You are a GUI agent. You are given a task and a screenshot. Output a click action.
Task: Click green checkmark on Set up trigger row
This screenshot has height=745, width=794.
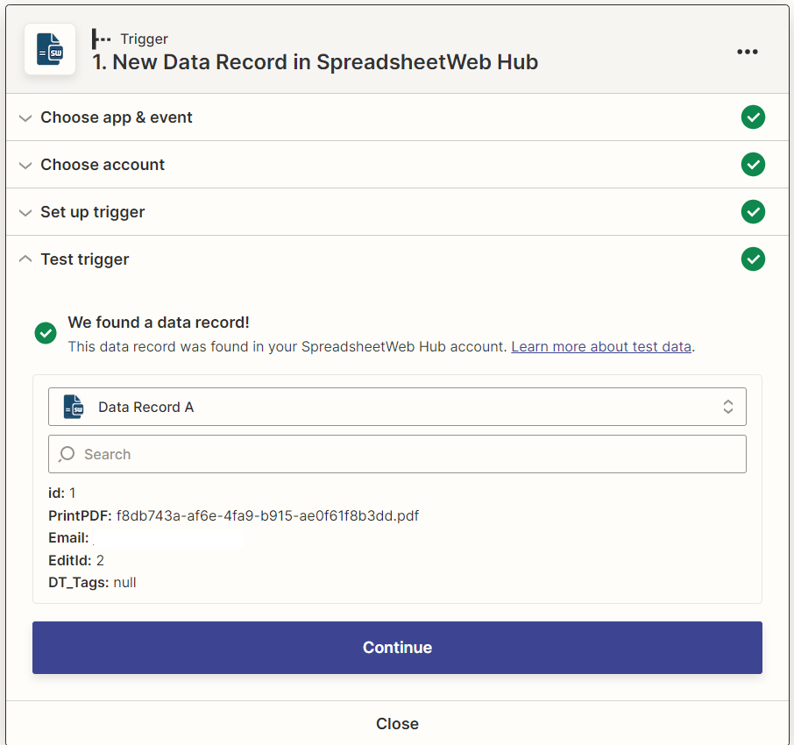752,212
